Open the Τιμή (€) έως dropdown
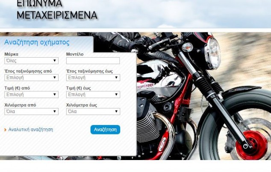The width and height of the screenshot is (271, 172). pos(93,95)
